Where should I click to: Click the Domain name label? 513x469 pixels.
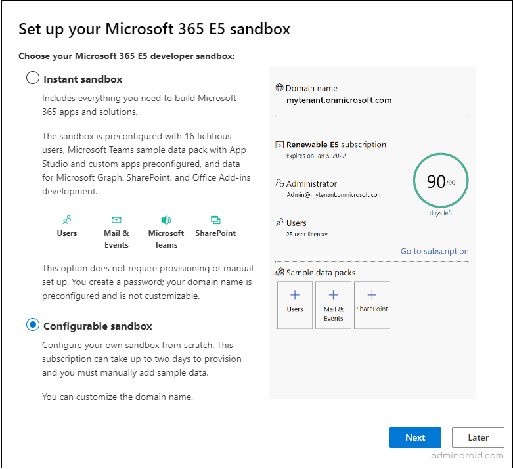(x=311, y=89)
